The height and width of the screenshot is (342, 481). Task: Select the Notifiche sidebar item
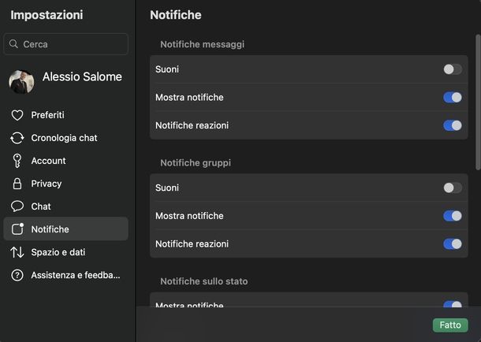tap(65, 229)
